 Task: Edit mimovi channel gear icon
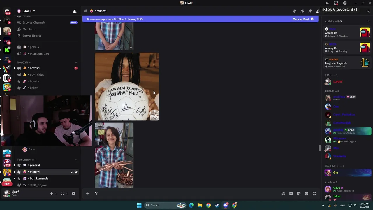pyautogui.click(x=76, y=172)
